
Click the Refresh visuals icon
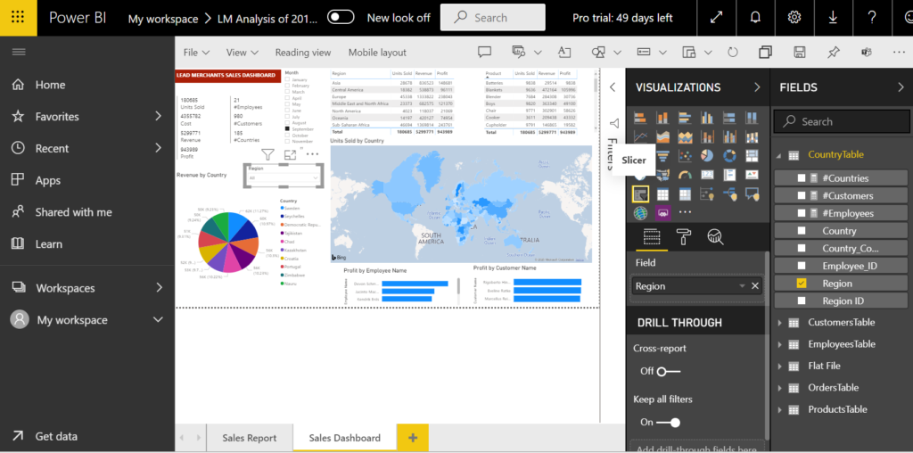click(731, 53)
